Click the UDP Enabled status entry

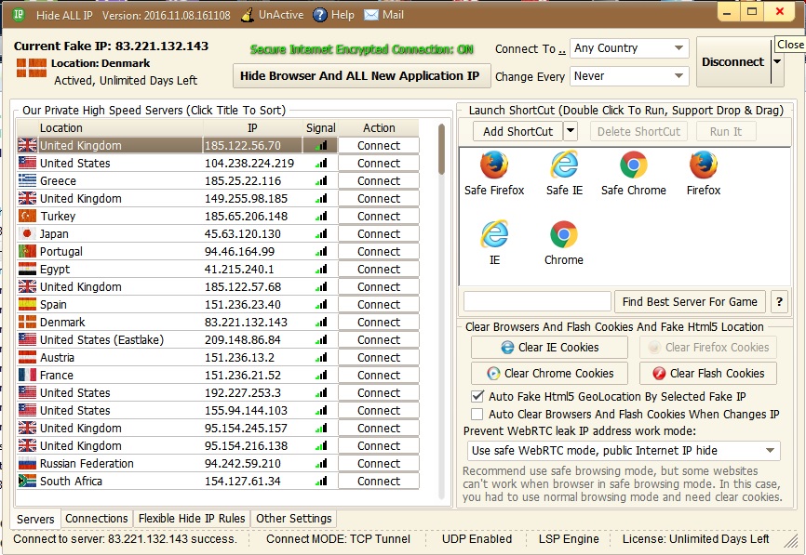(477, 538)
